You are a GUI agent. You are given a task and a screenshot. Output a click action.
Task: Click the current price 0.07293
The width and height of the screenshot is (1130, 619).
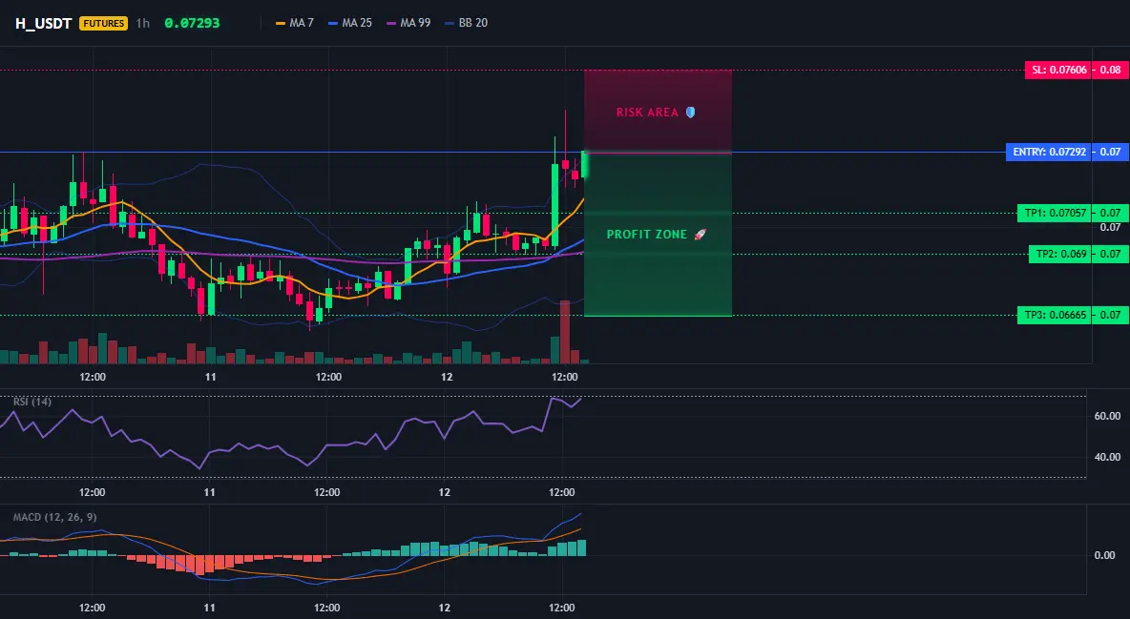pyautogui.click(x=192, y=23)
